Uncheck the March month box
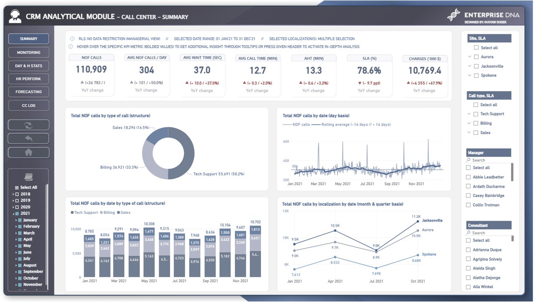The height and width of the screenshot is (303, 536). pos(20,233)
